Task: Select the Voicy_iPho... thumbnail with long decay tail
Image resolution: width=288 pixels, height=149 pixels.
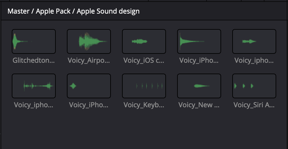Action: tap(199, 41)
